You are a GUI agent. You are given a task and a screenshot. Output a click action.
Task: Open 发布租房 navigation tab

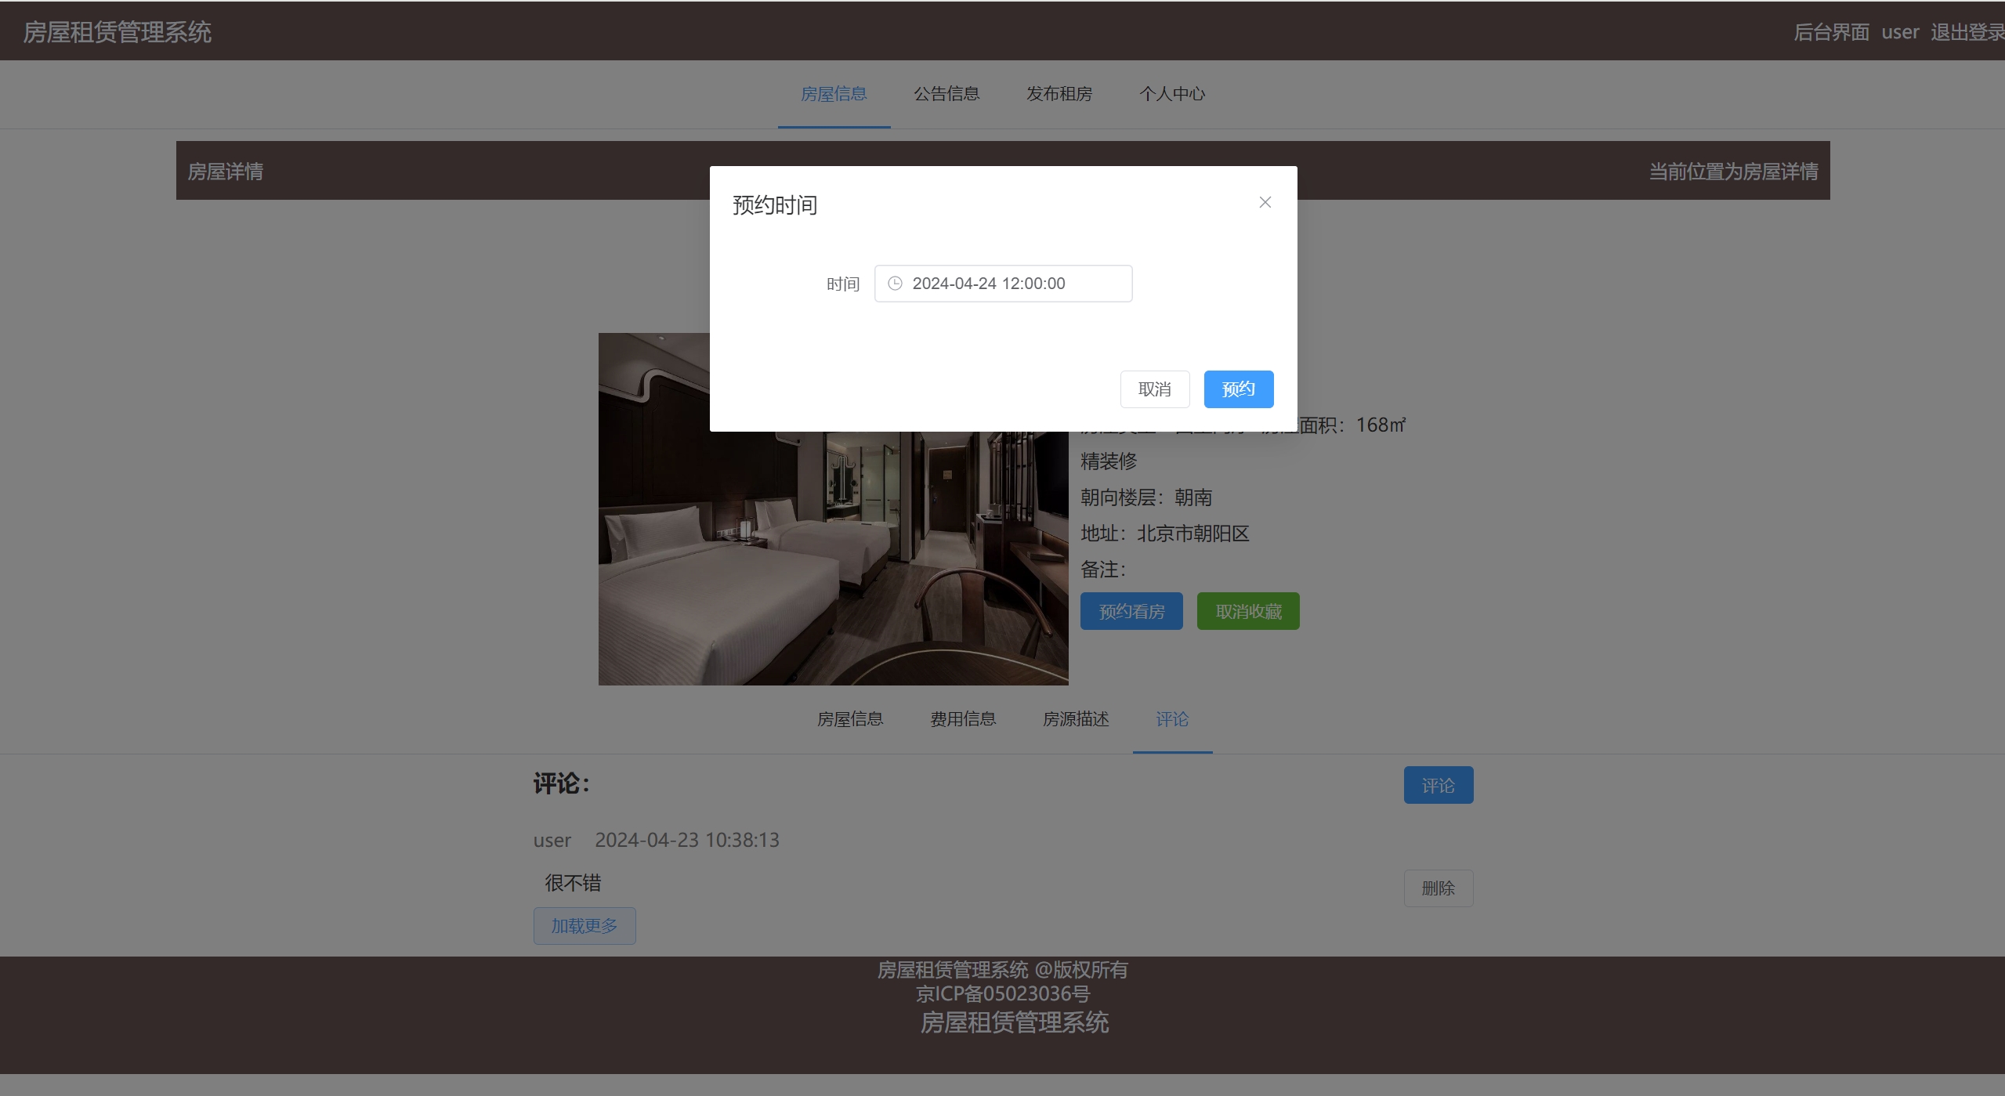pos(1059,94)
